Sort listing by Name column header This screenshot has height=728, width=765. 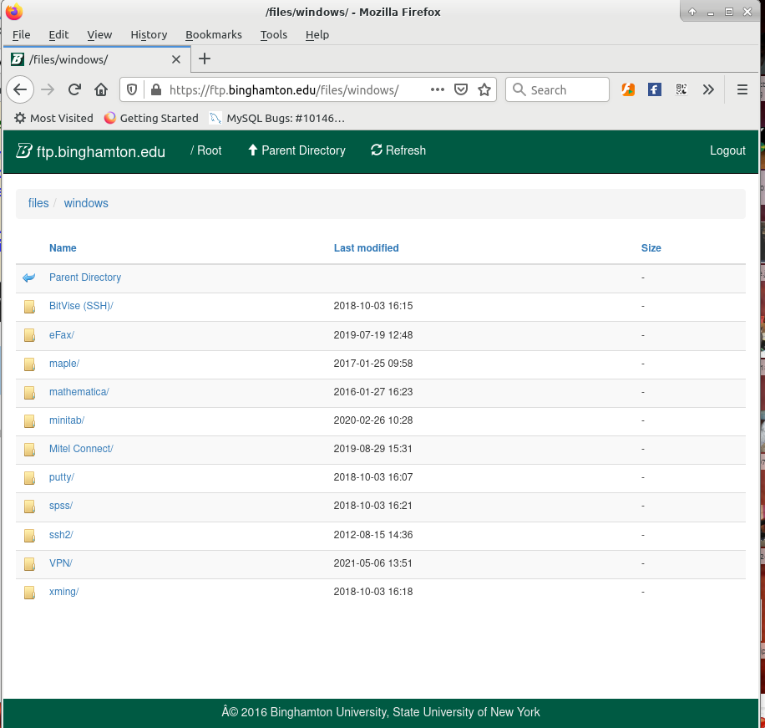pos(63,248)
